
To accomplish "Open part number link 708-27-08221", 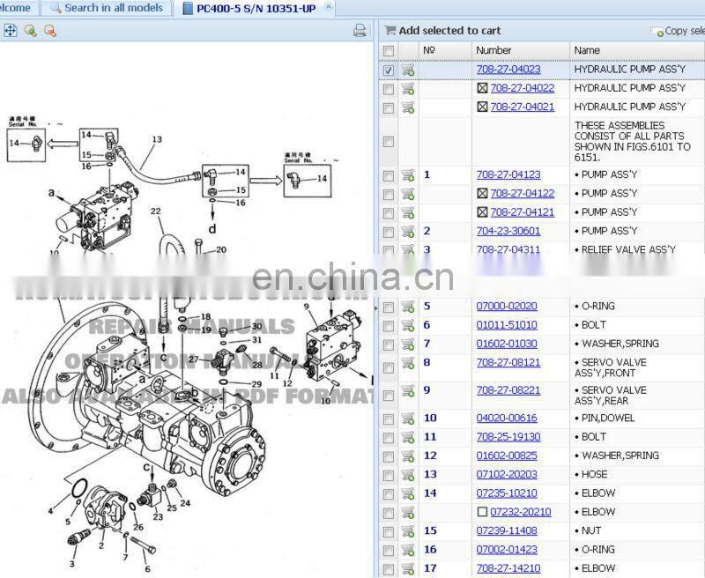I will [508, 390].
